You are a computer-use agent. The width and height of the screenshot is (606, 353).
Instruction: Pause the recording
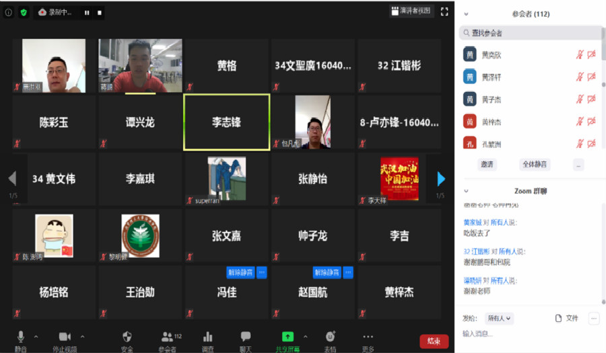point(87,13)
